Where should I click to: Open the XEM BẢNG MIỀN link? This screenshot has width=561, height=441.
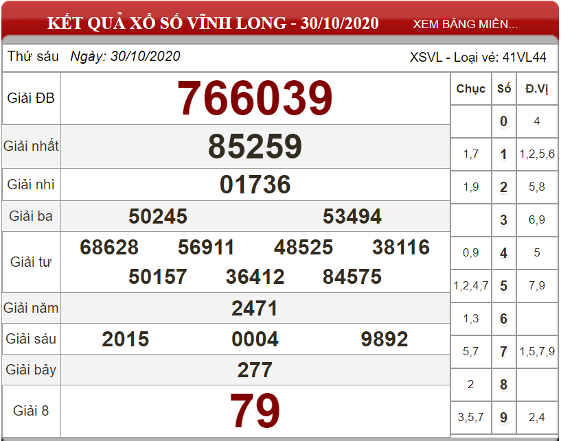point(465,24)
